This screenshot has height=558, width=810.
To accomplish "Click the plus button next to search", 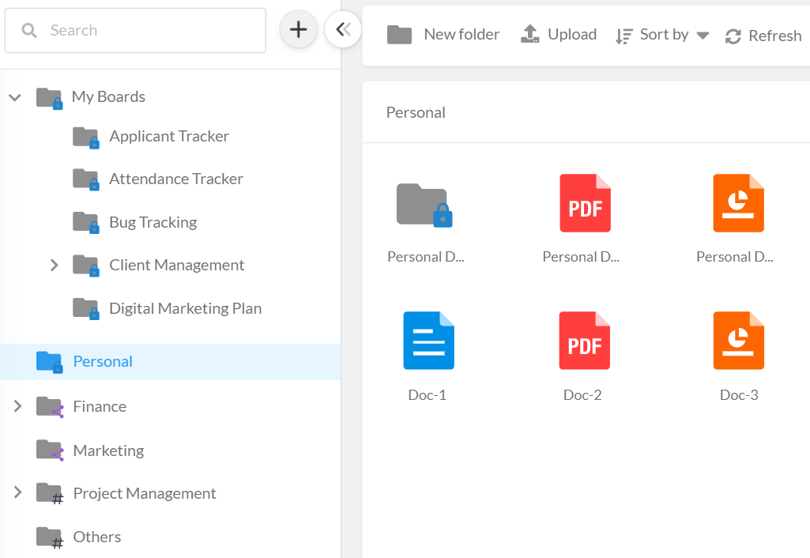I will pos(298,29).
